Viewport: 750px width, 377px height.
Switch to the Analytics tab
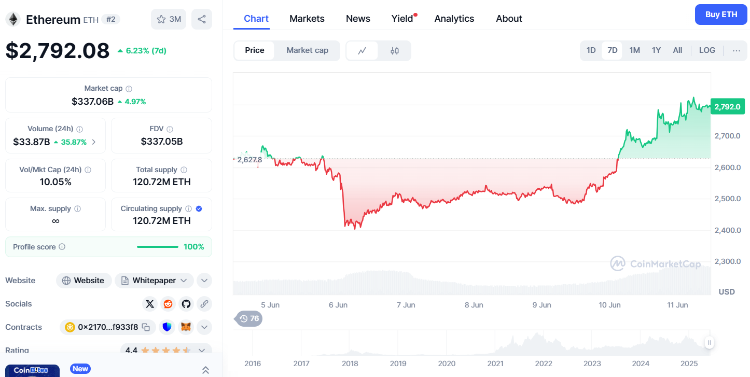pos(454,19)
